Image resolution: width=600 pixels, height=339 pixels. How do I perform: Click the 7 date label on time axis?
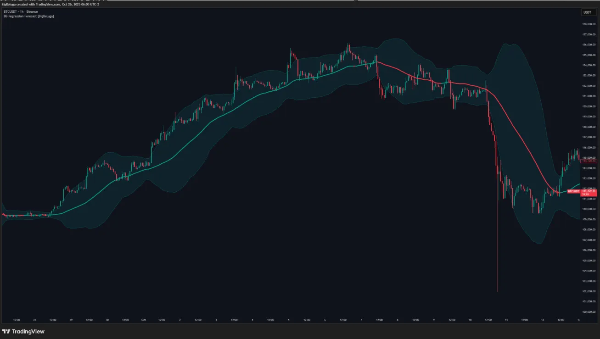tap(361, 320)
